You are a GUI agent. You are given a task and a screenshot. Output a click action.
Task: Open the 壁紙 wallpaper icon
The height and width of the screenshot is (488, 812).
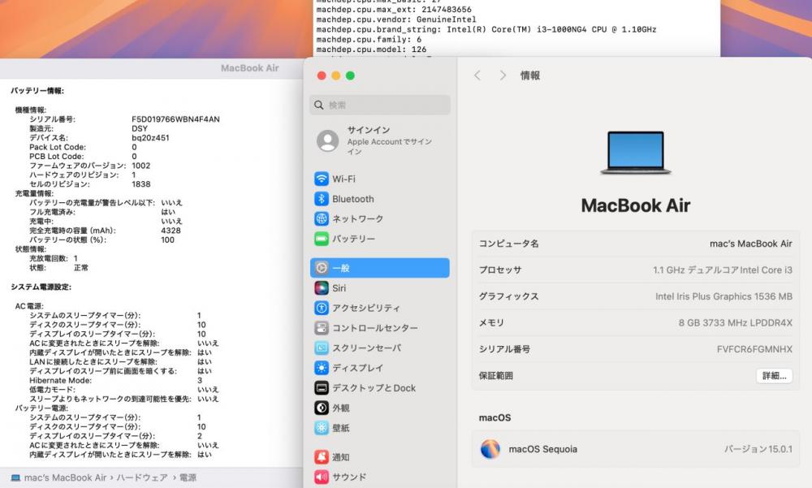click(x=322, y=428)
